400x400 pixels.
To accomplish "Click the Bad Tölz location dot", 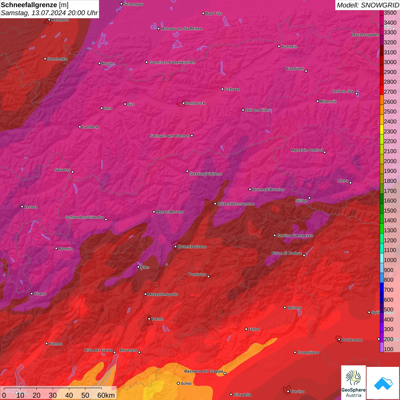I will pos(203,13).
